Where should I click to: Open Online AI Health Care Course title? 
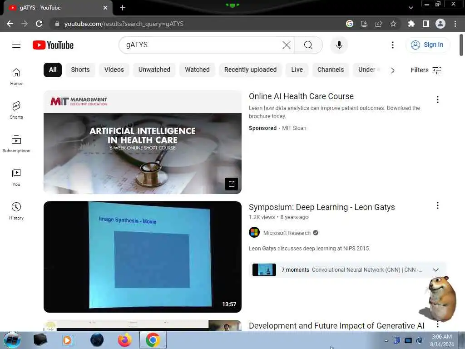click(x=301, y=96)
